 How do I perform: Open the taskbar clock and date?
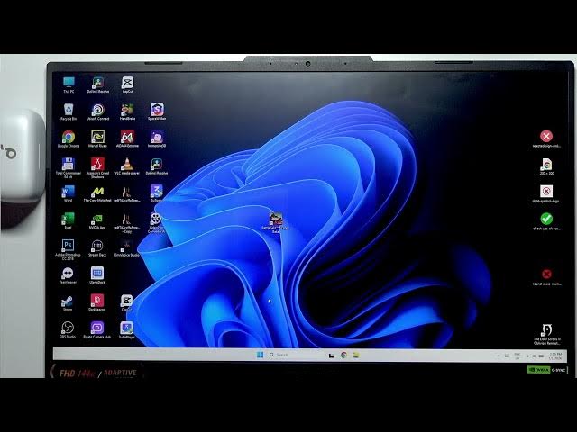pos(555,355)
